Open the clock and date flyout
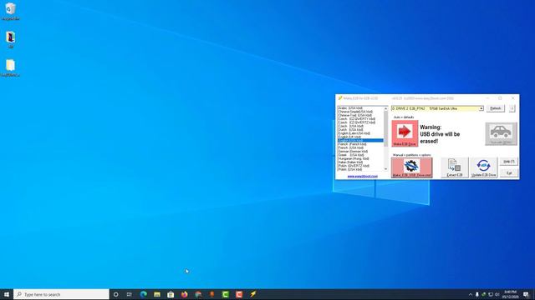 click(x=510, y=294)
